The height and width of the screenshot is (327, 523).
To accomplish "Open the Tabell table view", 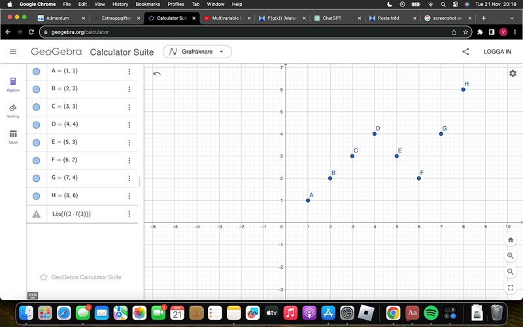I will 13,135.
